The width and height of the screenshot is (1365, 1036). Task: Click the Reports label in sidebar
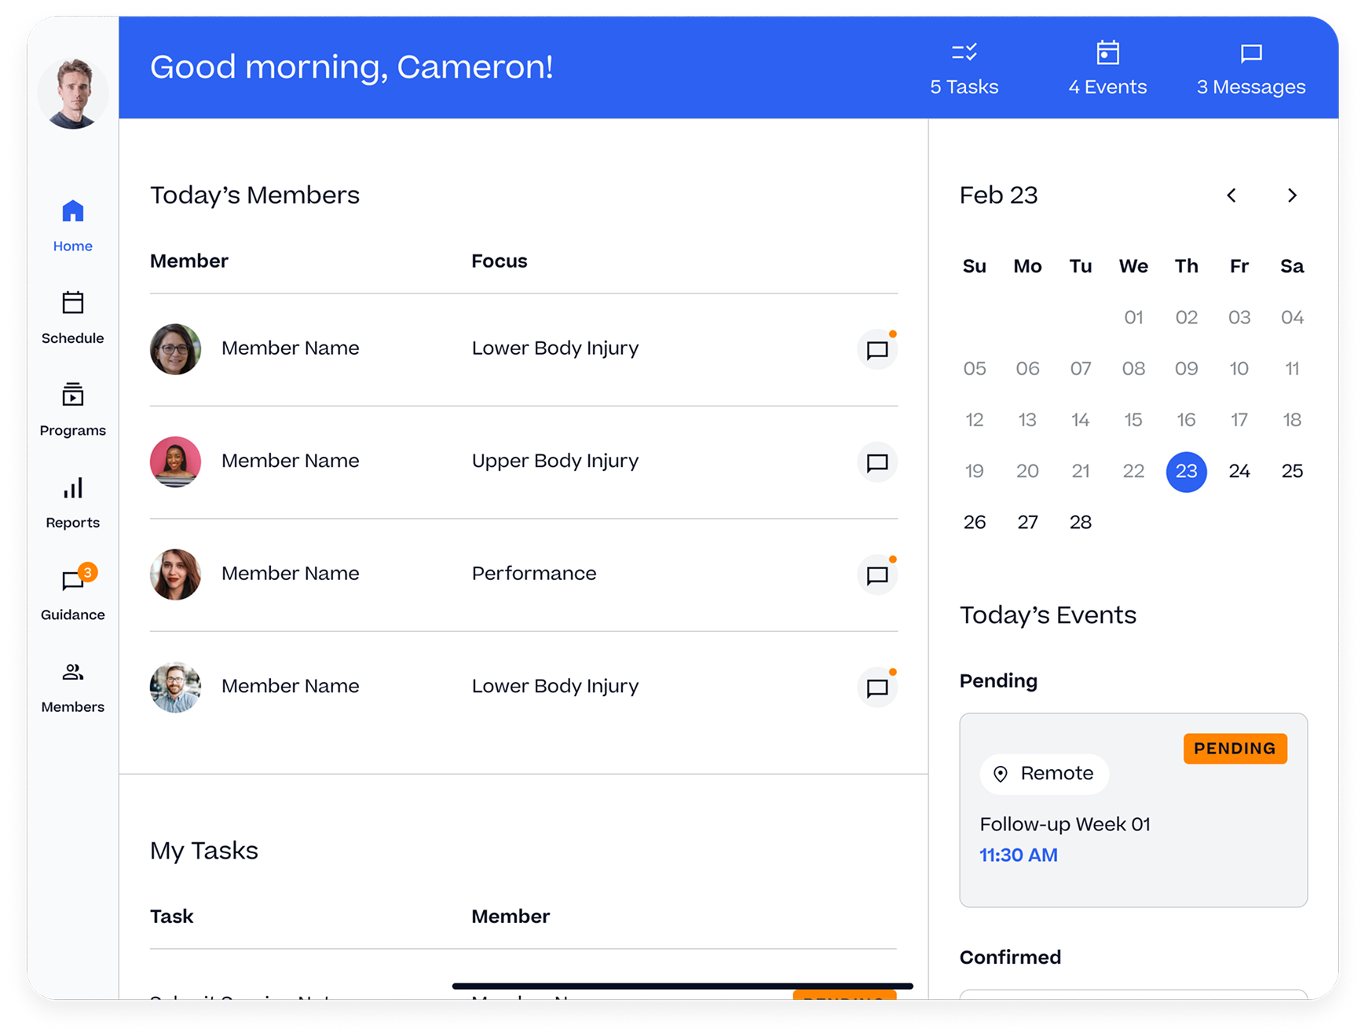tap(72, 523)
